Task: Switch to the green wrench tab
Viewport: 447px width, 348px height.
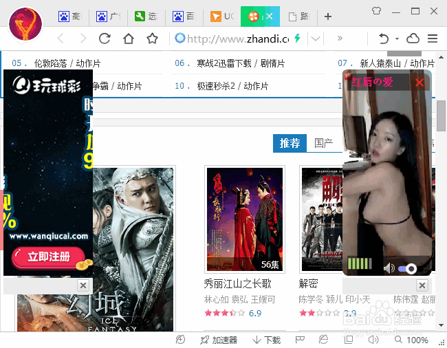Action: (146, 17)
